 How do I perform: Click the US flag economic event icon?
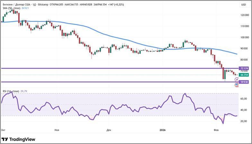click(237, 85)
